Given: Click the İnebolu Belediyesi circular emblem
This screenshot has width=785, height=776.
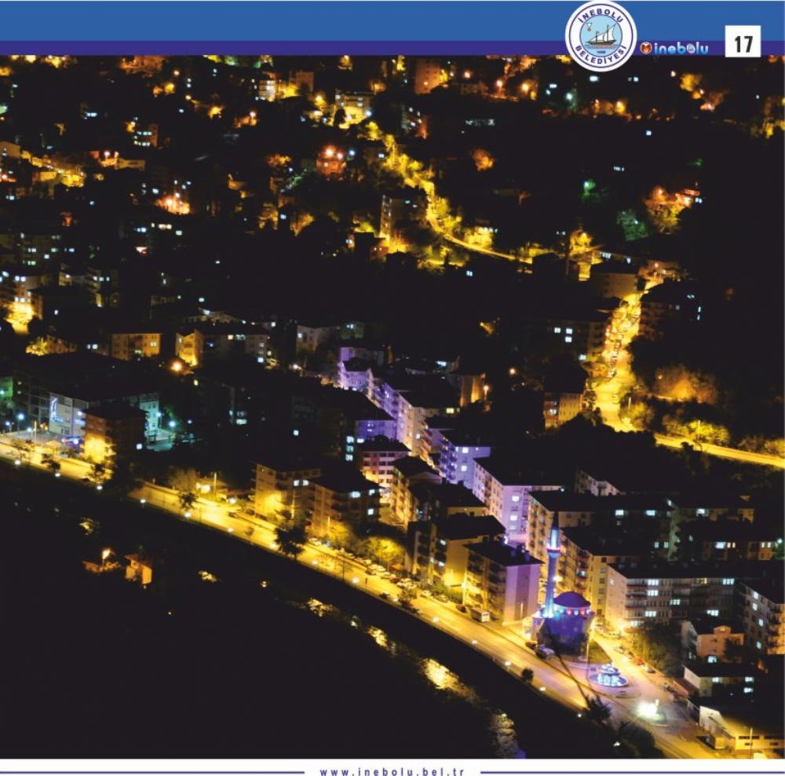Looking at the screenshot, I should tap(601, 35).
